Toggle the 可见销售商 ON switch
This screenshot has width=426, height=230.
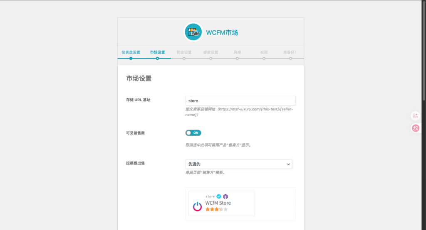pos(193,133)
